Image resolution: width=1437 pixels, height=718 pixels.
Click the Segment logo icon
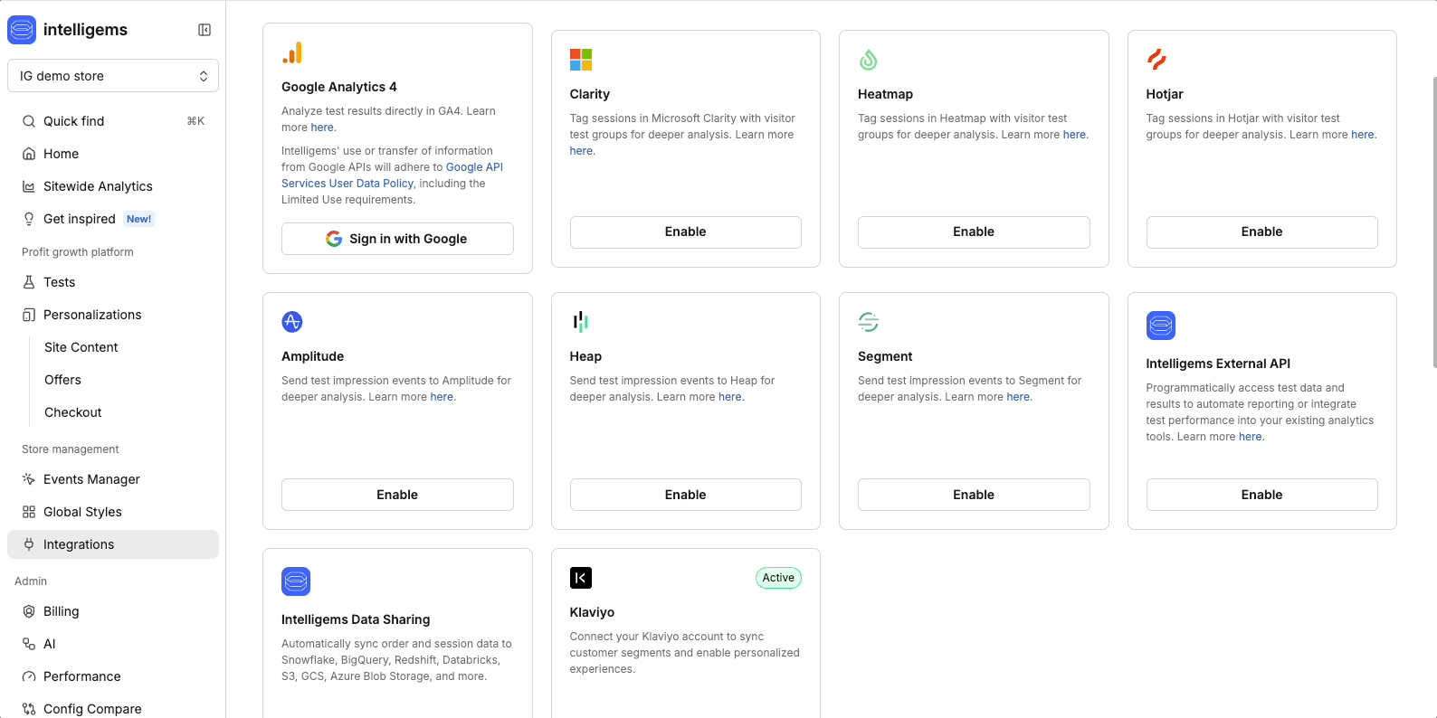click(869, 322)
